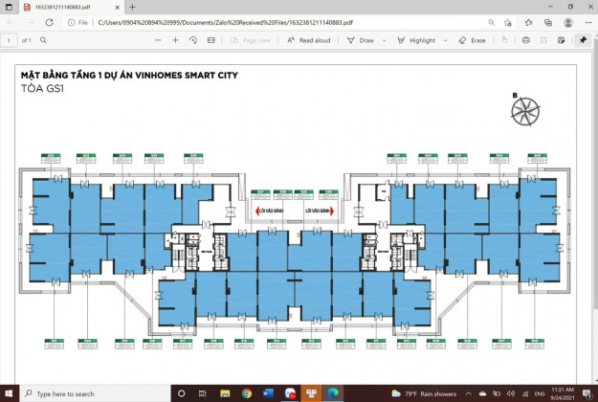Rotate the PDF page
The width and height of the screenshot is (598, 402).
(x=193, y=40)
